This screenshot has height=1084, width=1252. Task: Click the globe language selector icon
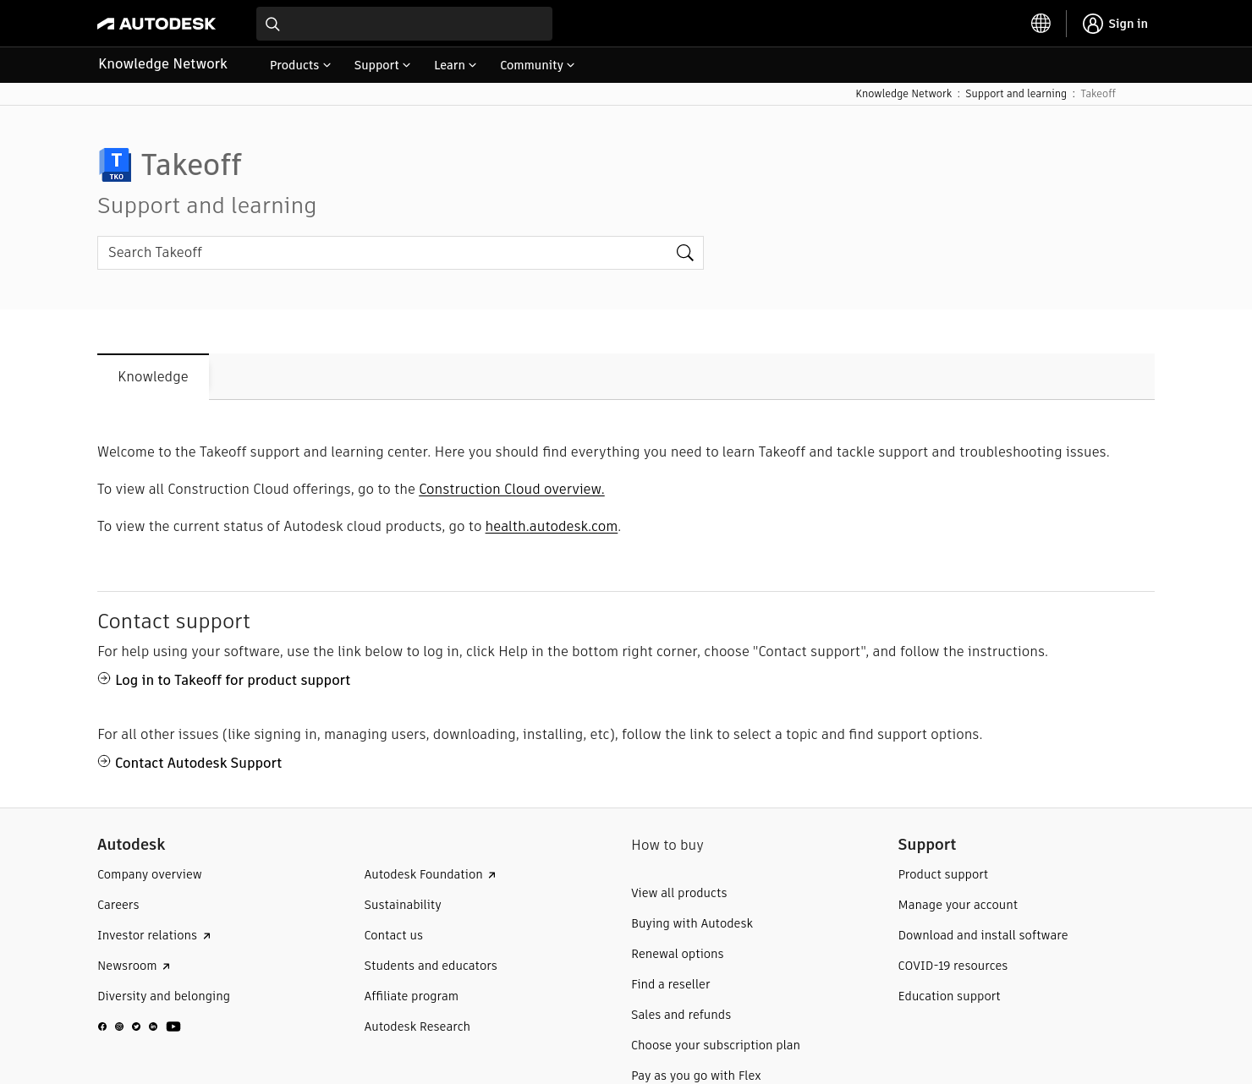click(1041, 23)
